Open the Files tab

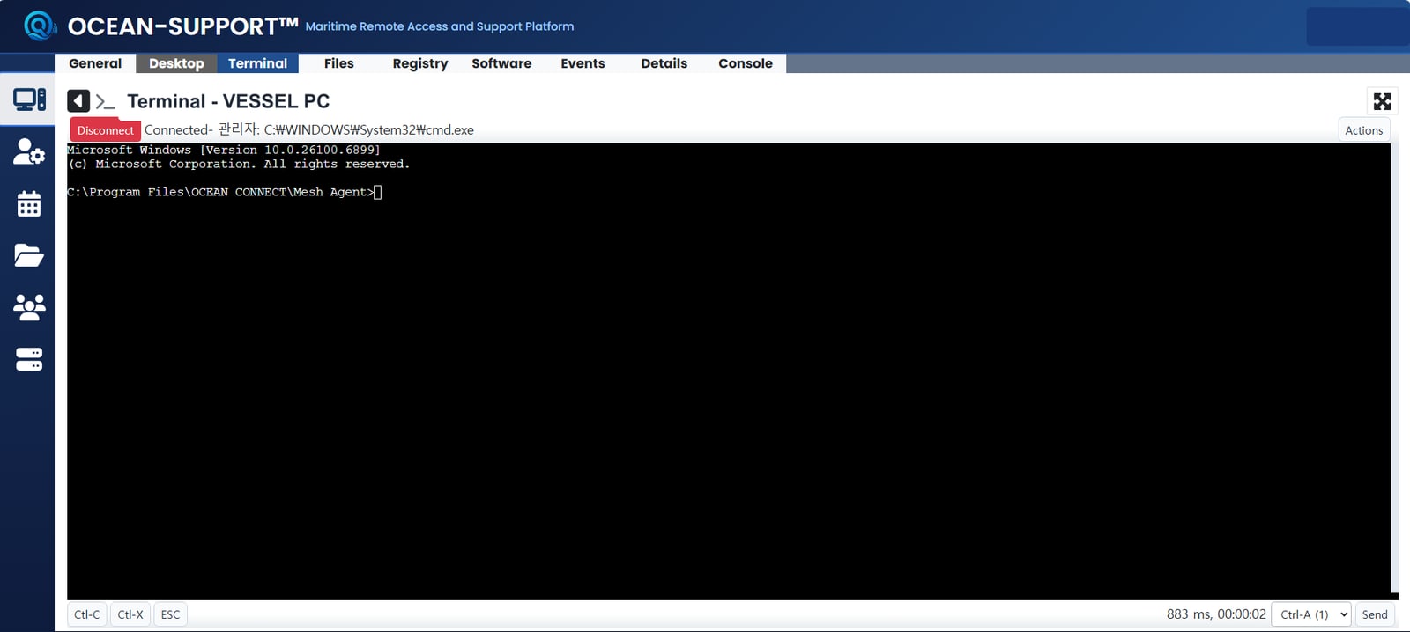(338, 63)
